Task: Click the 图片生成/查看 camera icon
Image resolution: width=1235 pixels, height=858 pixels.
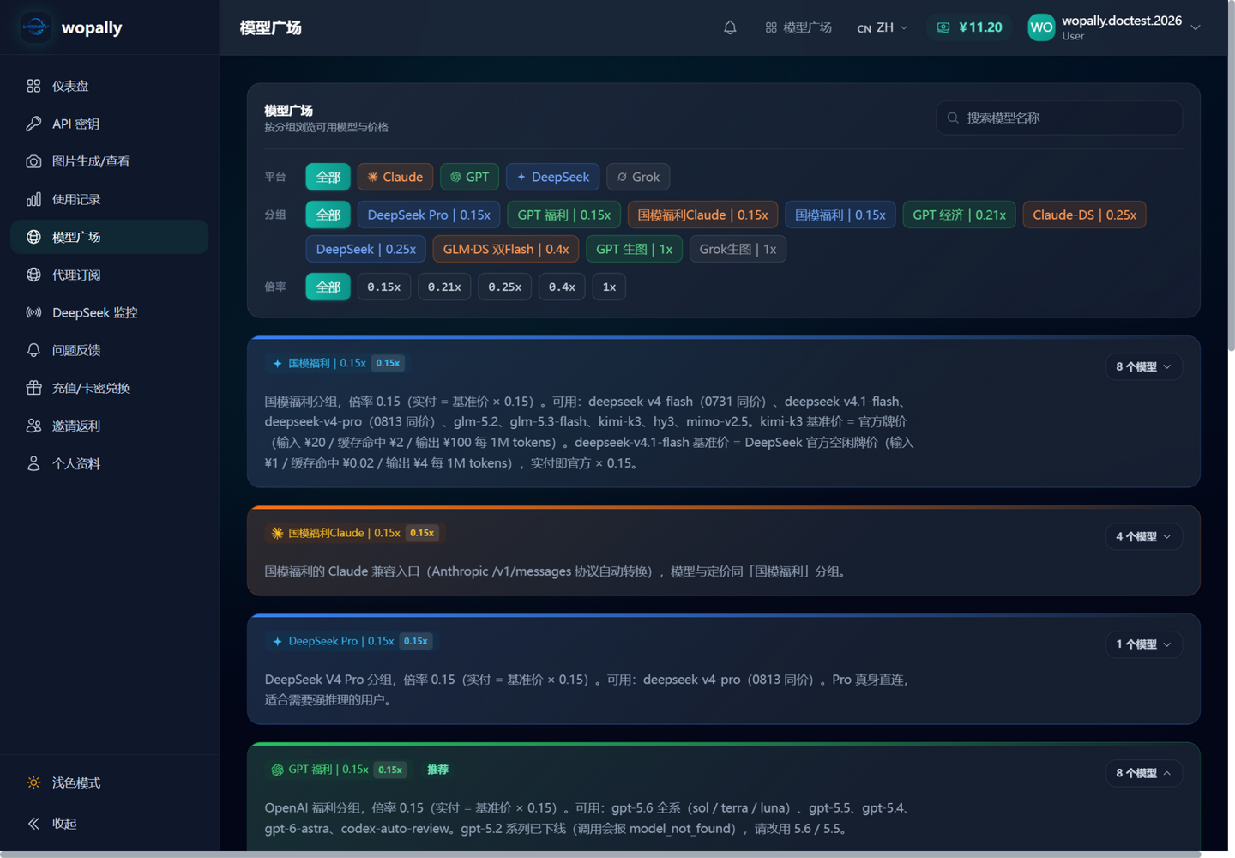Action: pos(33,161)
